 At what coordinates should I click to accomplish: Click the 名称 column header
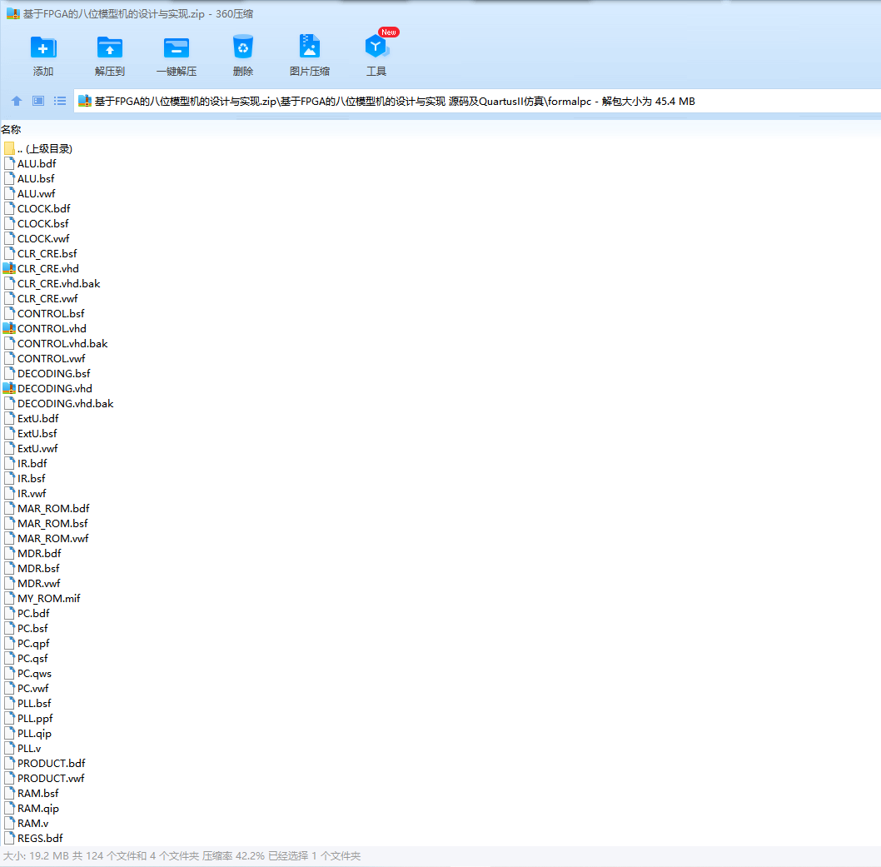(11, 130)
